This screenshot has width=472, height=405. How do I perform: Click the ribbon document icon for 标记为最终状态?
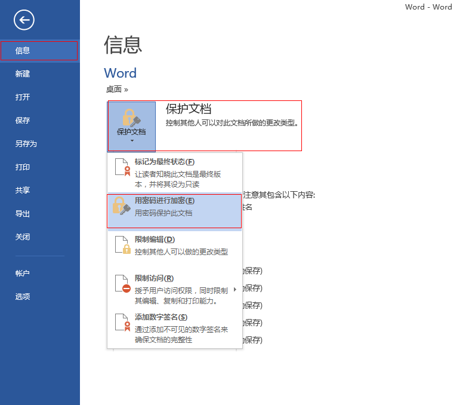click(x=122, y=167)
